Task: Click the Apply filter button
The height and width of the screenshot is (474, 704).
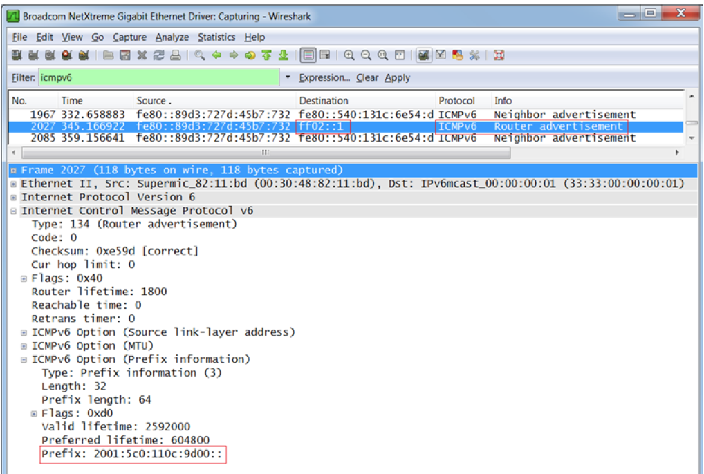Action: coord(398,78)
